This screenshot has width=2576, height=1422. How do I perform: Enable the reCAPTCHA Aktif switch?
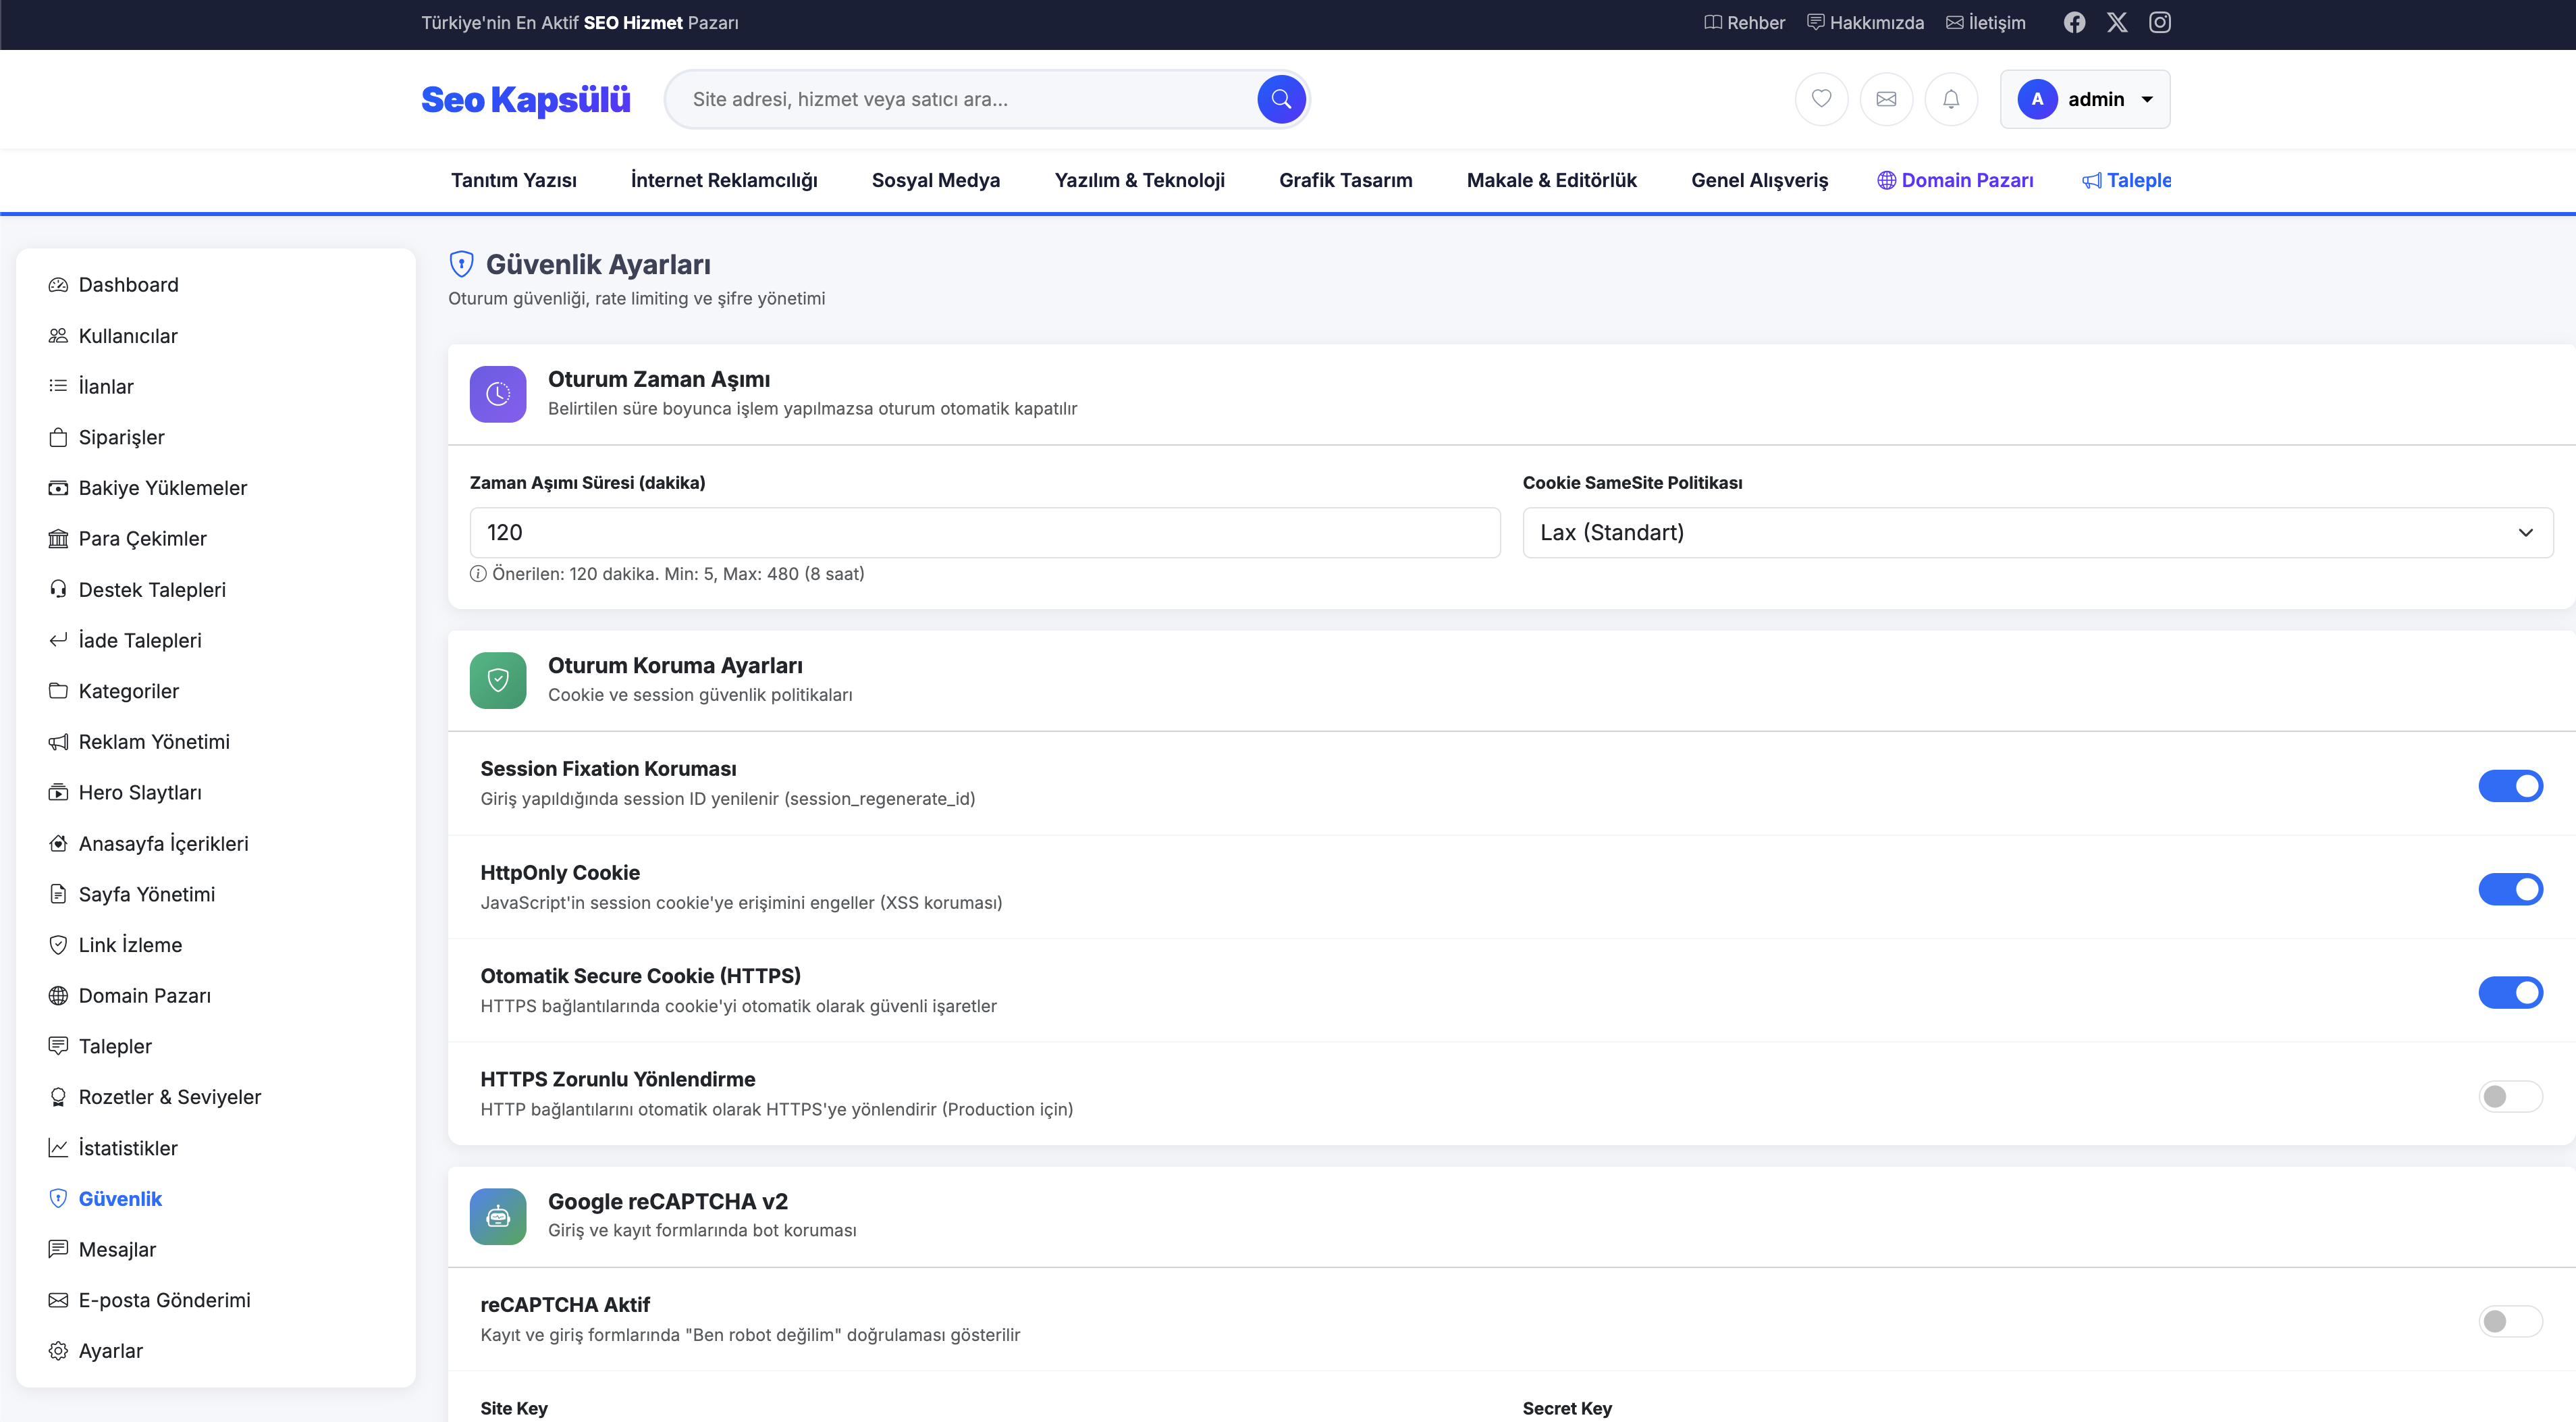point(2510,1321)
